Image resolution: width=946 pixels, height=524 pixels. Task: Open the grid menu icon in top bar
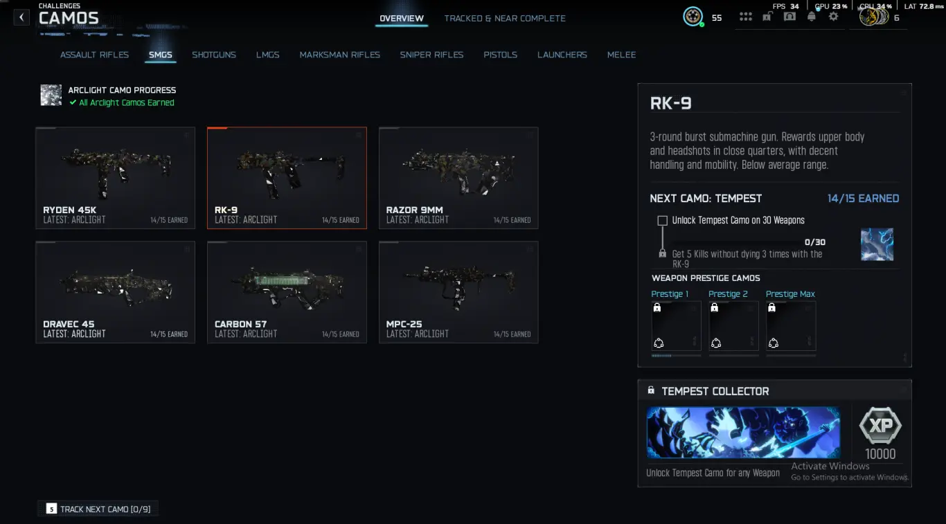click(x=745, y=17)
